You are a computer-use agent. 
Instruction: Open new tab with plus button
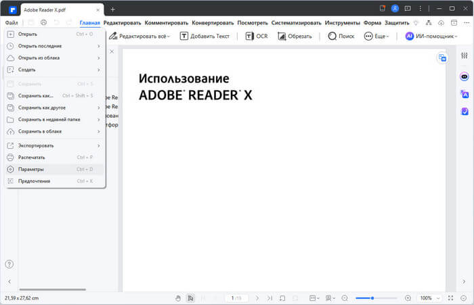tap(112, 9)
